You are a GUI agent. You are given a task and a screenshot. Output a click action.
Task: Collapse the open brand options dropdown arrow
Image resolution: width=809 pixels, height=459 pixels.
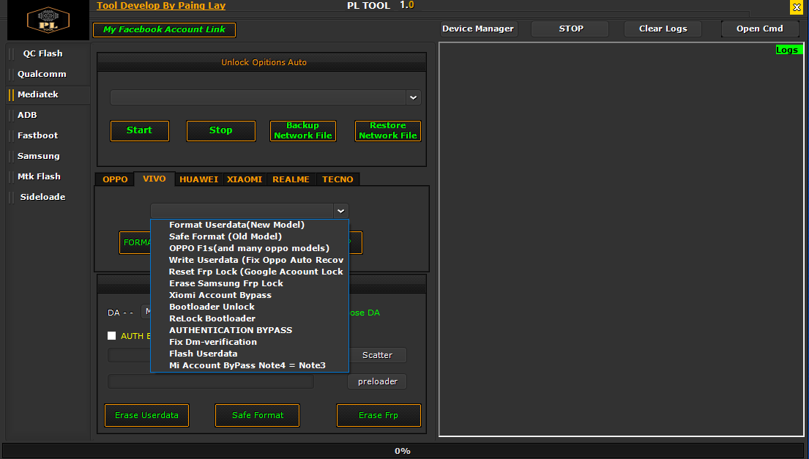pos(340,211)
